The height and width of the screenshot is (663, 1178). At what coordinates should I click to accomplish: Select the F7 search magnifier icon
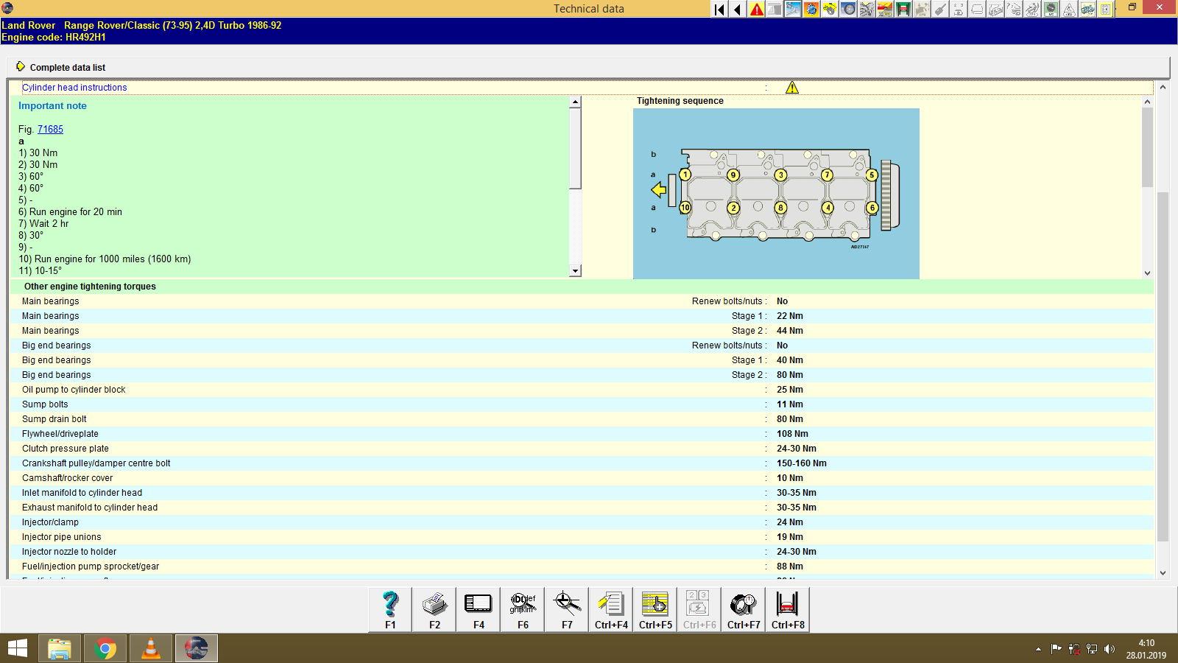pos(566,609)
